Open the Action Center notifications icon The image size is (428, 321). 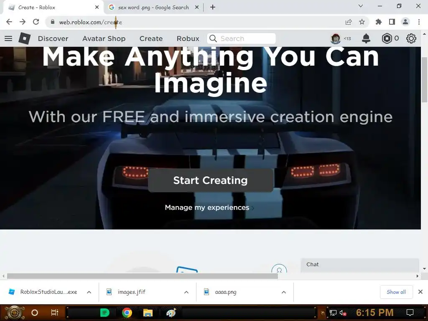[x=410, y=313]
